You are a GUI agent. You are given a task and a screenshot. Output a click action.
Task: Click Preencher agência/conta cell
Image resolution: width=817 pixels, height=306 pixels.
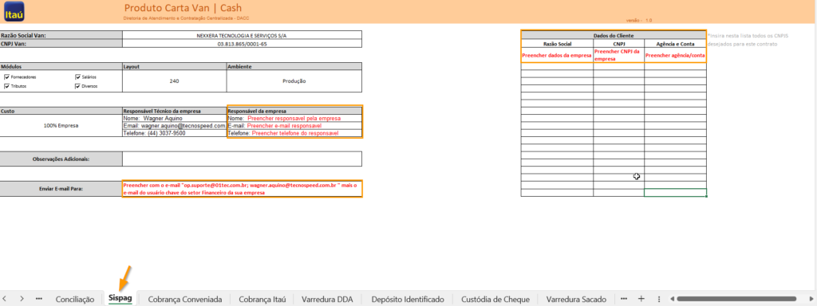click(675, 55)
